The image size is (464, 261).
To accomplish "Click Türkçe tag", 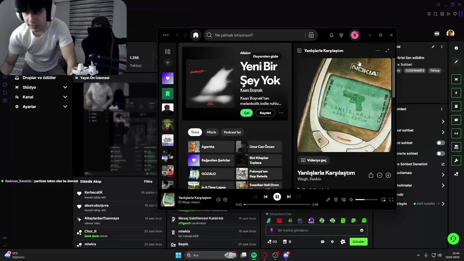I will point(435,71).
